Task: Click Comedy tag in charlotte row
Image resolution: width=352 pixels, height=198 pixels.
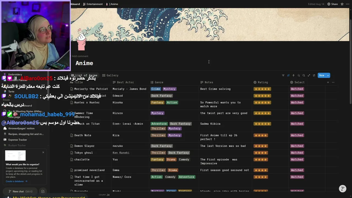Action: tap(184, 159)
